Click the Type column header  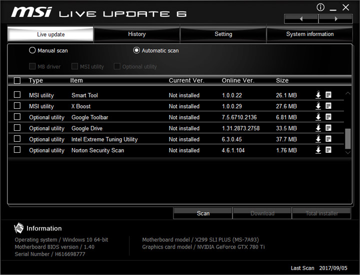(36, 80)
